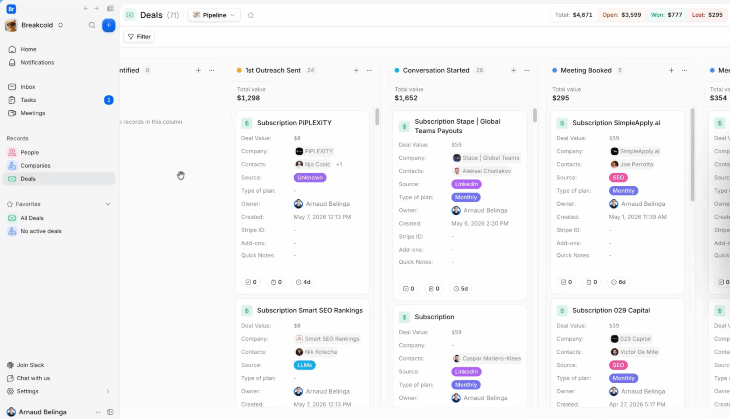This screenshot has width=730, height=419.
Task: Change Source LinkedIn on Stape card
Action: coord(466,184)
